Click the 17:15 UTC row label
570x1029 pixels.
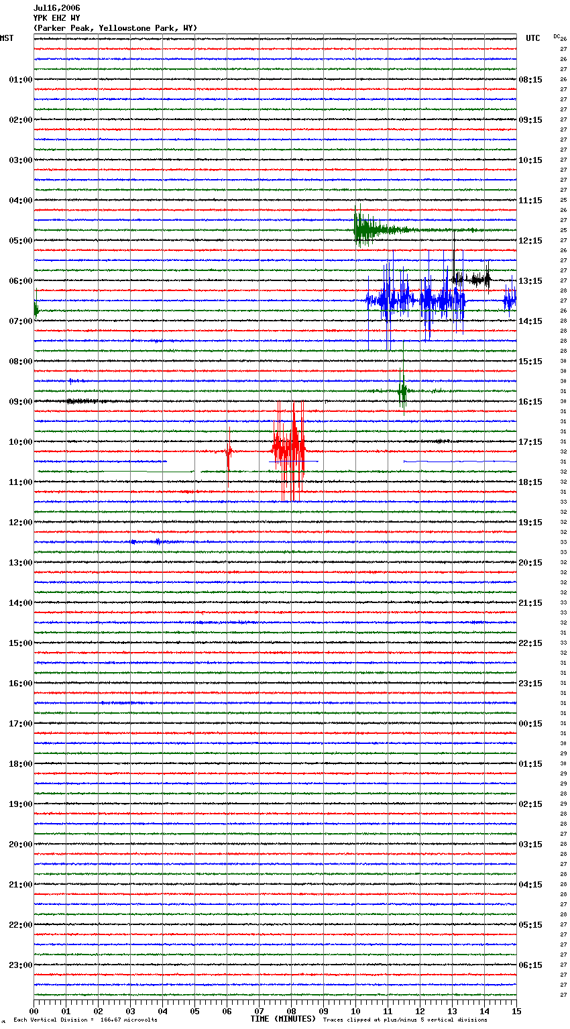[x=530, y=442]
